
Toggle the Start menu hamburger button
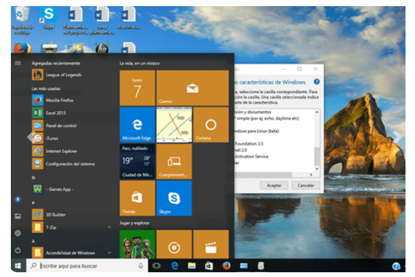coord(18,62)
